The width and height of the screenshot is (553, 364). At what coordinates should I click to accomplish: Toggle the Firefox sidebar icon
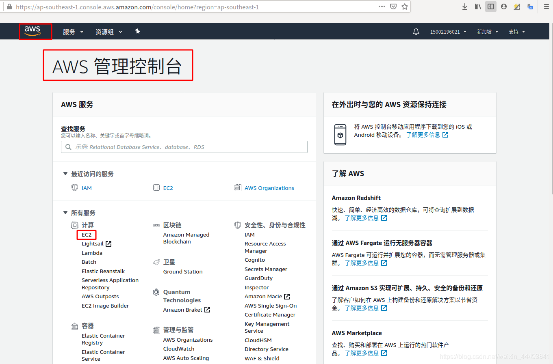[x=491, y=6]
